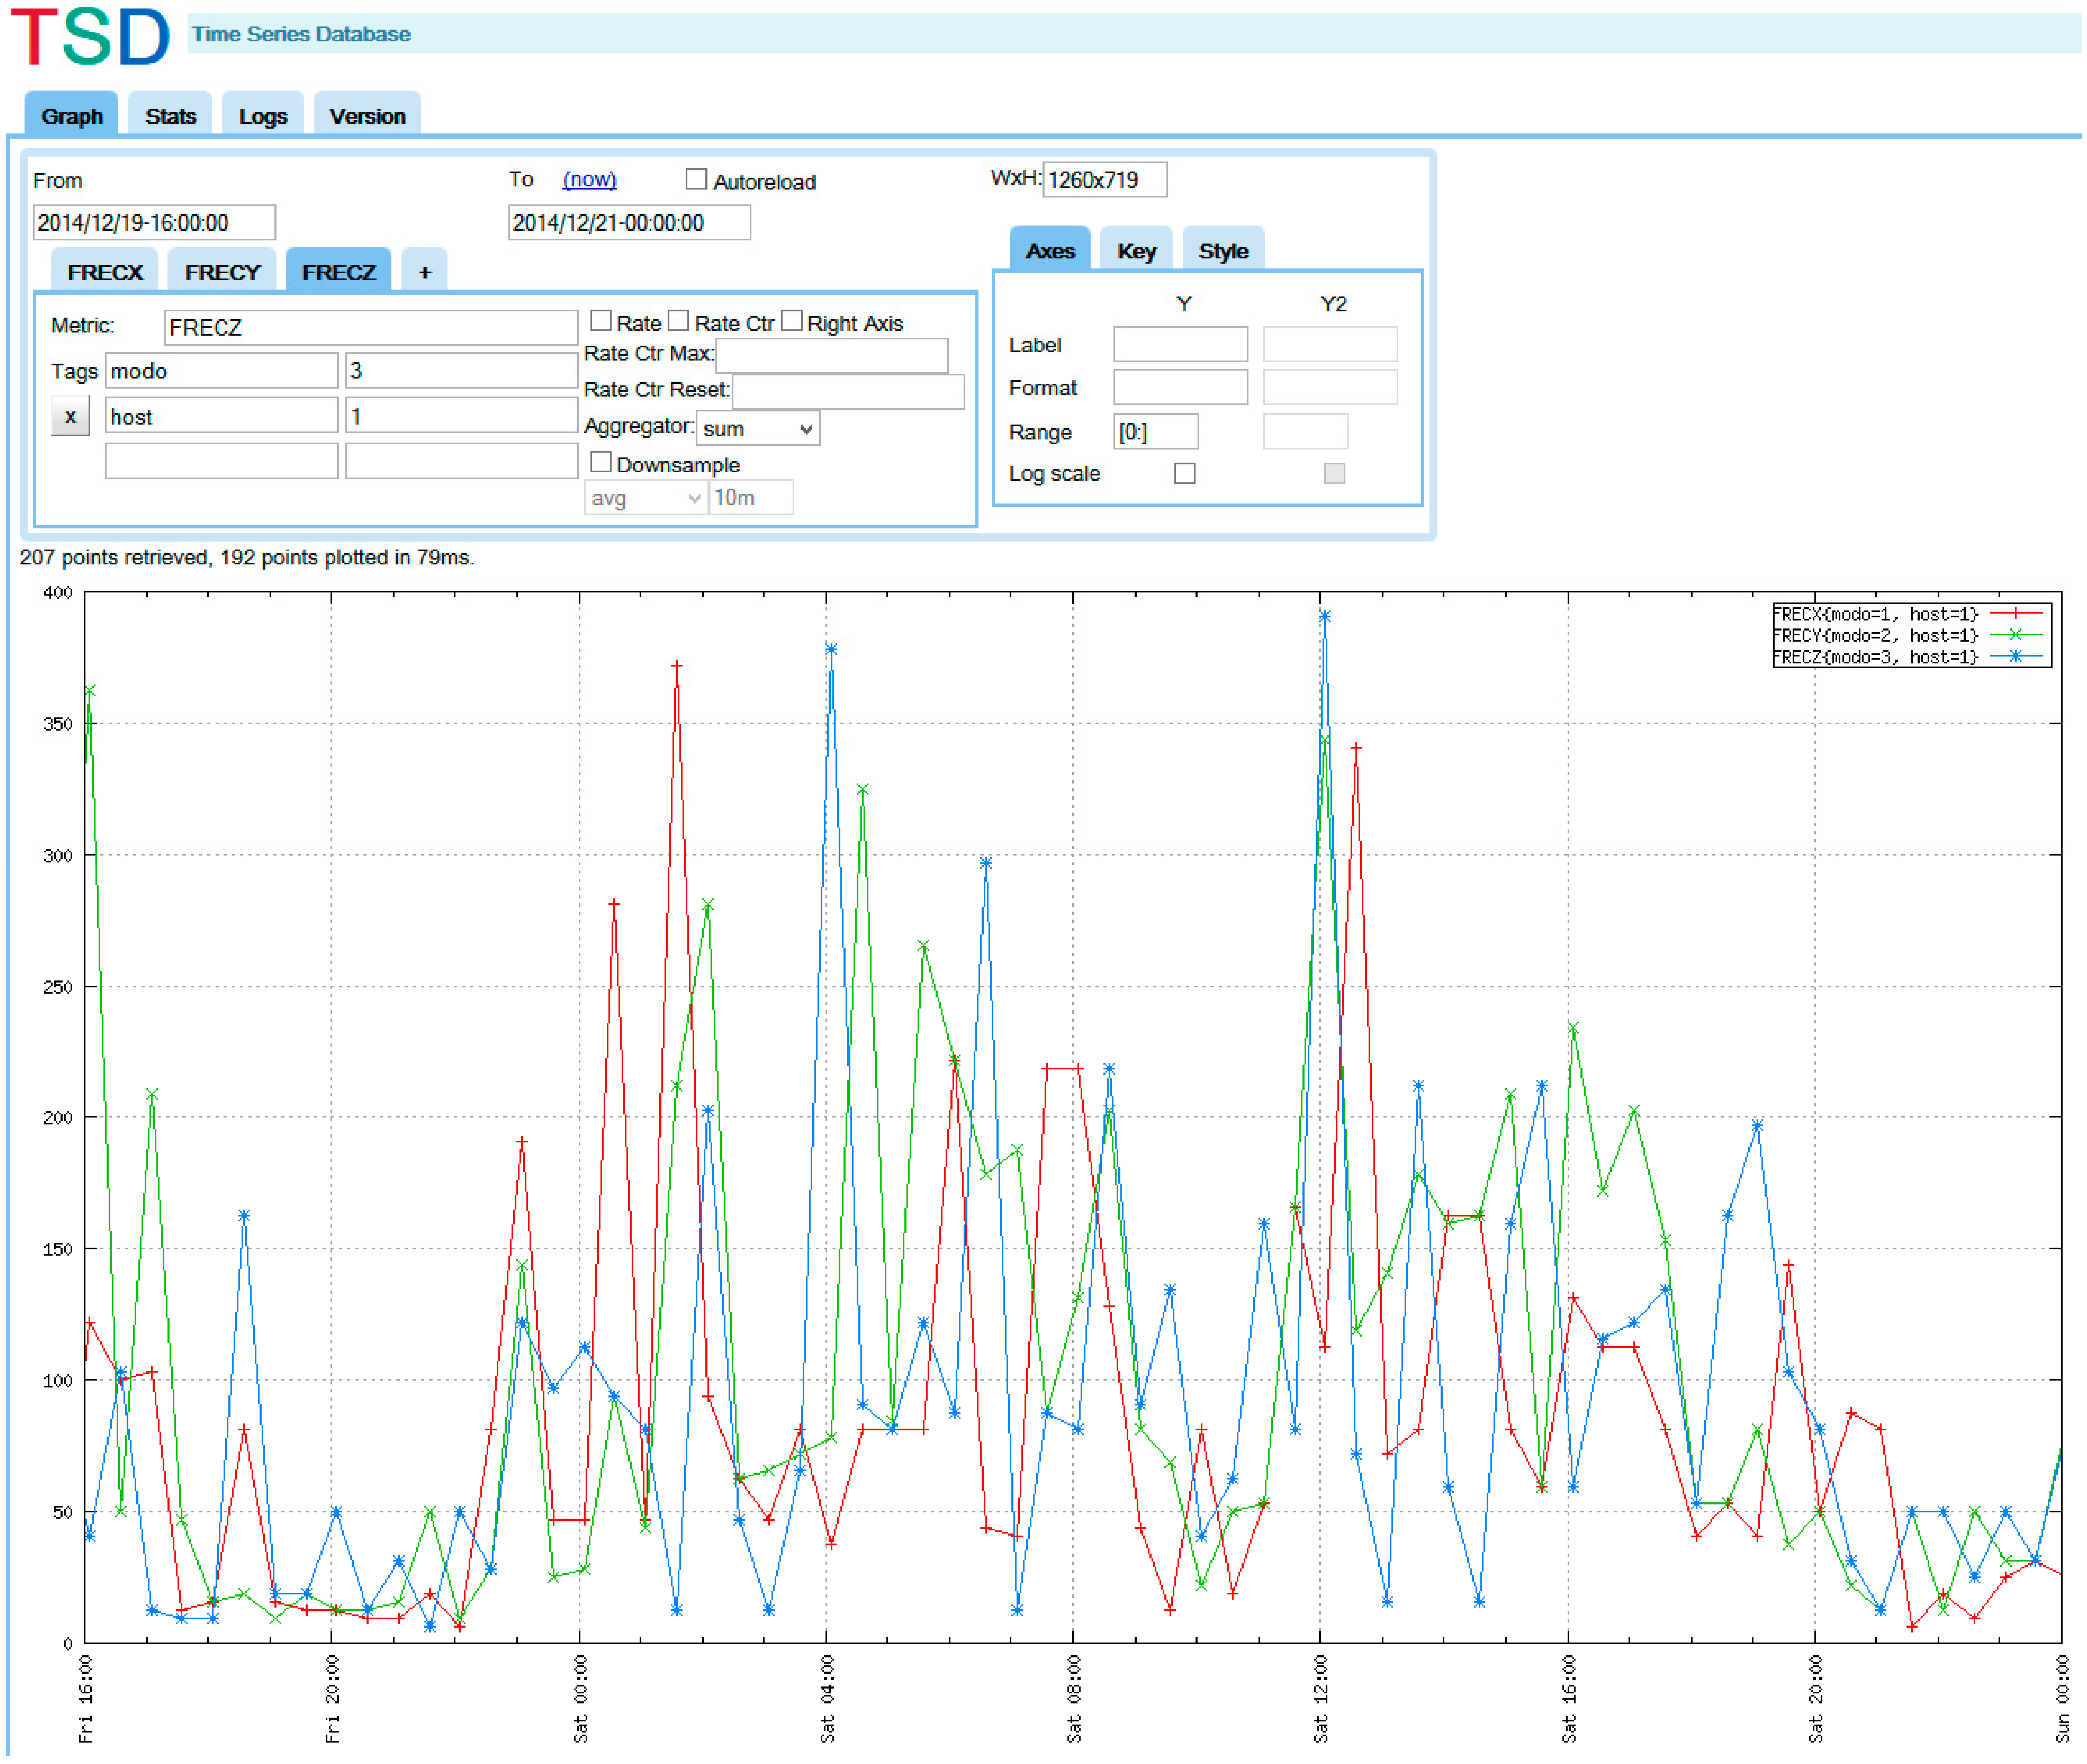Viewport: 2087px width, 1764px height.
Task: Open the Key settings tab
Action: coord(1136,251)
